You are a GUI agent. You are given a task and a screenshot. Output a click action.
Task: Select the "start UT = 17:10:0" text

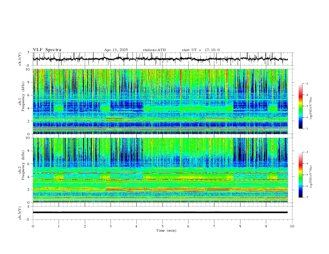(x=201, y=50)
